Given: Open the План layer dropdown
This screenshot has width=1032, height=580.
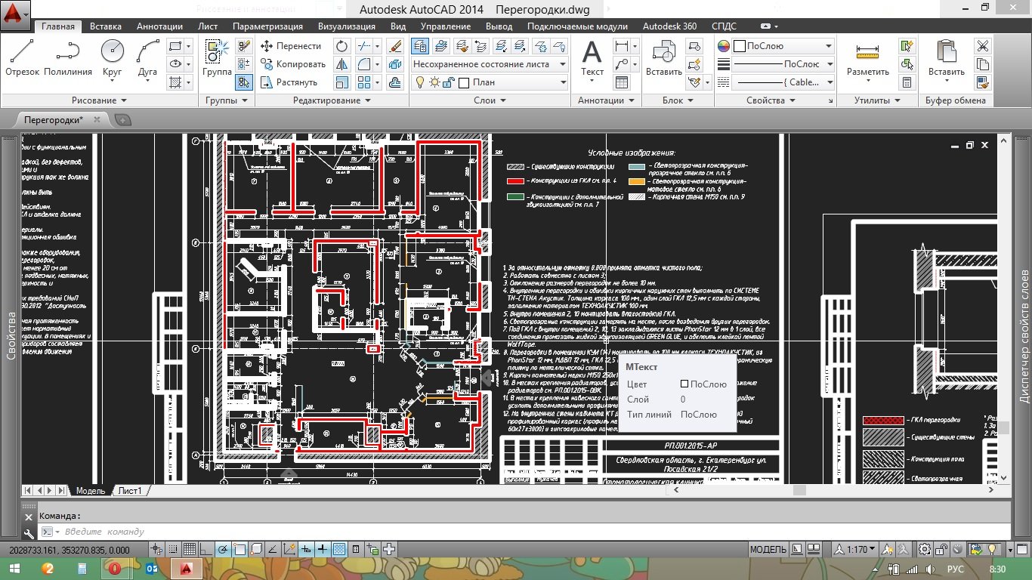Looking at the screenshot, I should point(490,82).
